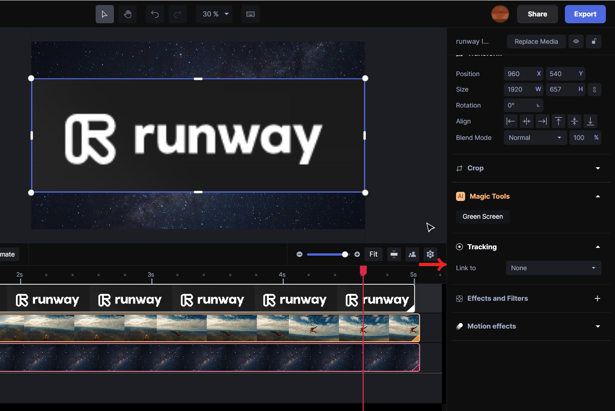Screen dimensions: 615x411
Task: Click the Green Screen button
Action: [x=483, y=216]
